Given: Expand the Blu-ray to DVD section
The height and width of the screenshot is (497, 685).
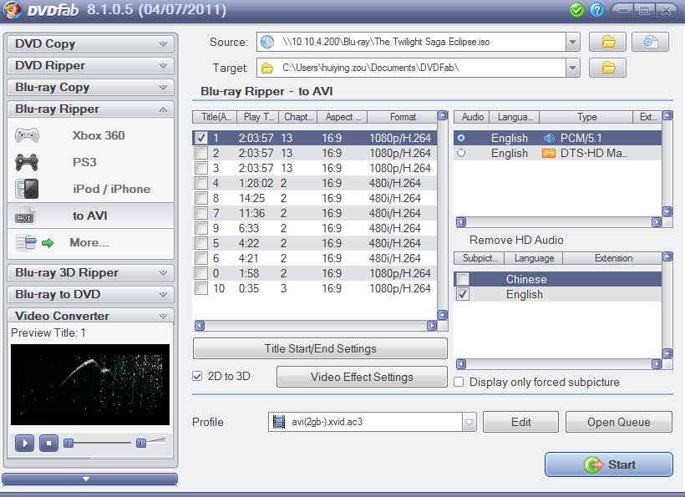Looking at the screenshot, I should (90, 294).
